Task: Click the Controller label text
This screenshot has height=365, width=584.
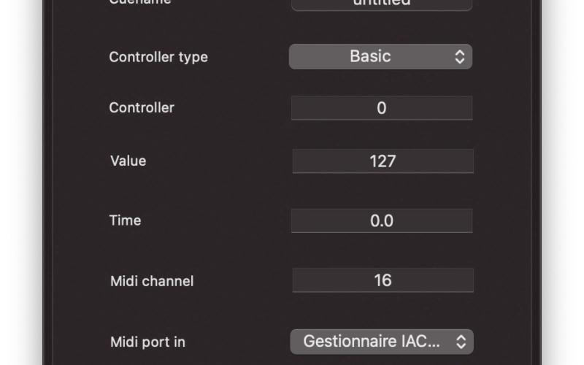Action: tap(142, 107)
